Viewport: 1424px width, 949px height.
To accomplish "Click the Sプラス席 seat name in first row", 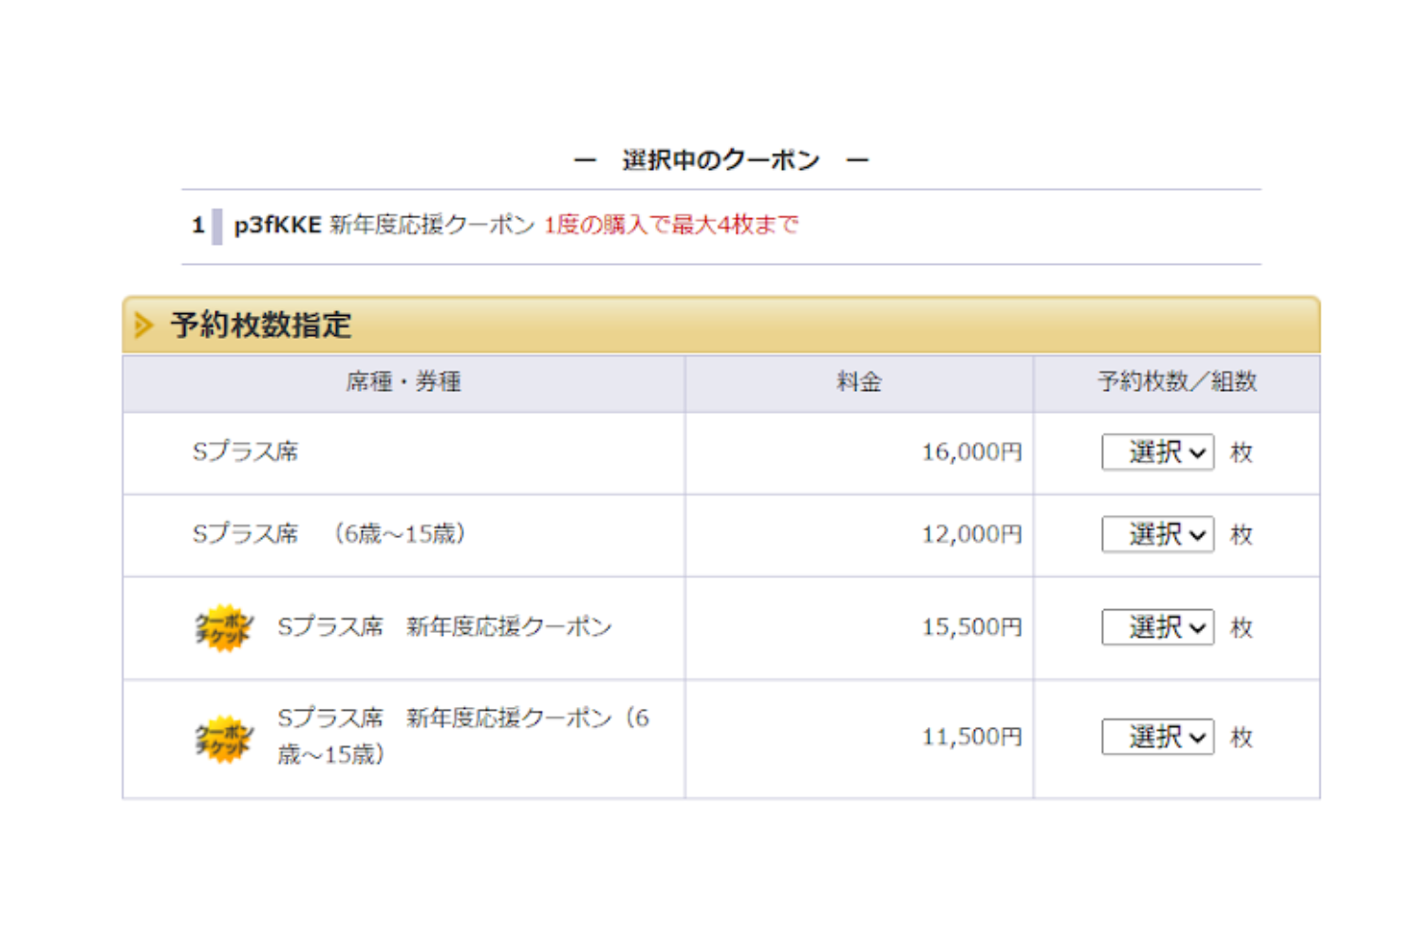I will point(245,452).
